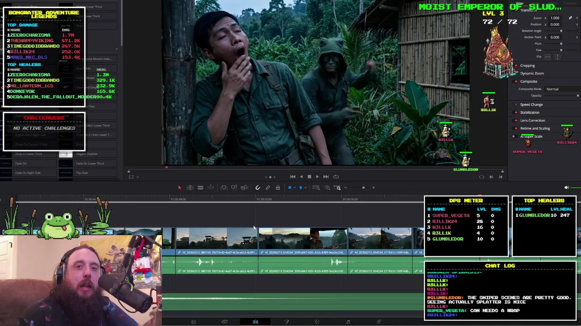Toggle the Retime and Scaling enable dot
This screenshot has width=581, height=326.
[516, 128]
